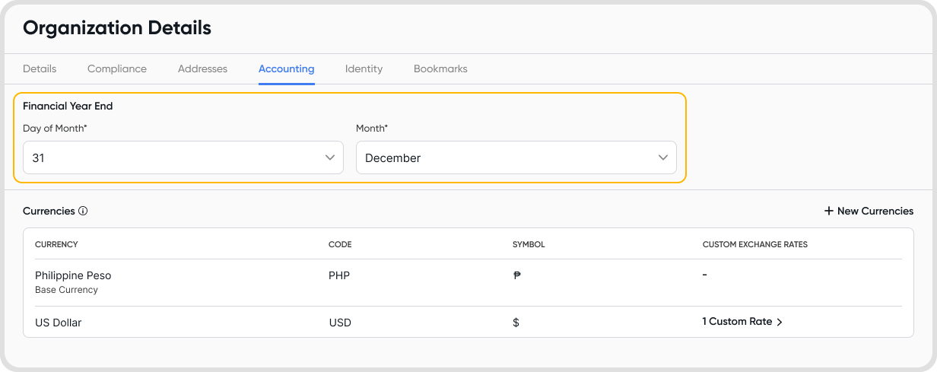
Task: Click the chevron beside 1 Custom Rate
Action: (x=780, y=322)
